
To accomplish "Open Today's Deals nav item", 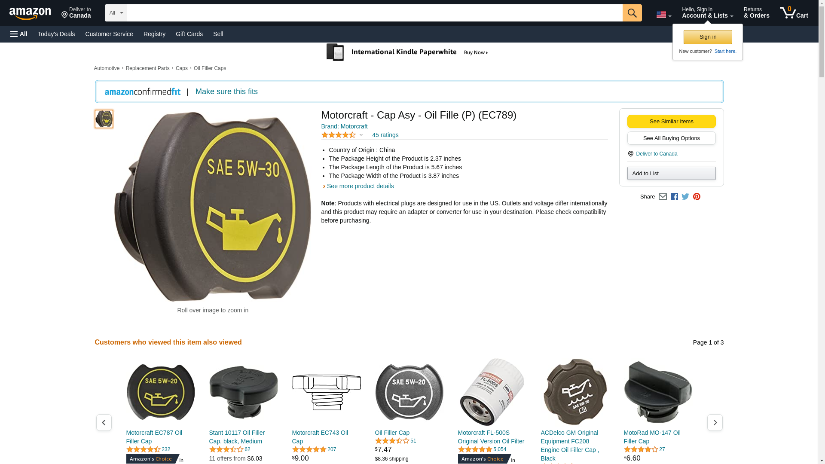I will (x=56, y=34).
